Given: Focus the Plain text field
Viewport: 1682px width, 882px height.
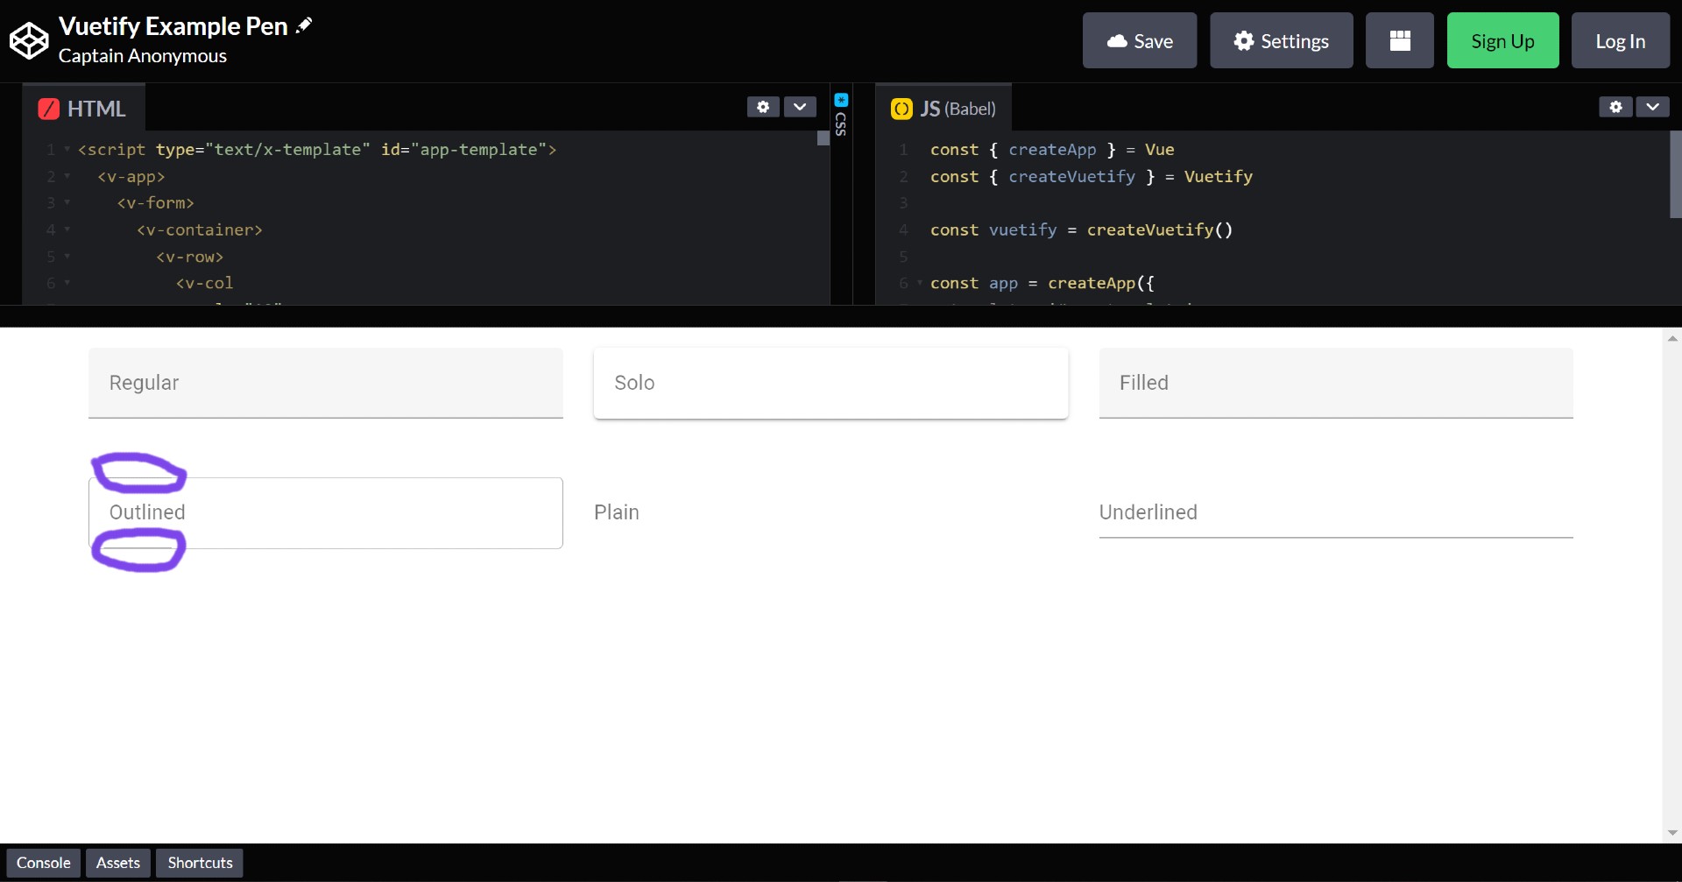Looking at the screenshot, I should coord(830,512).
